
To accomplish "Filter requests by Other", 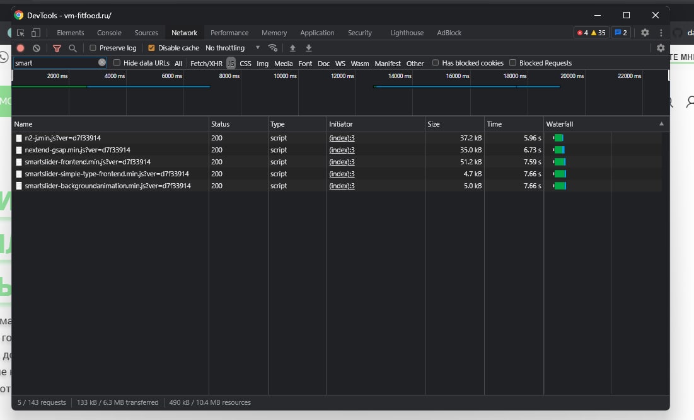I will tap(415, 64).
